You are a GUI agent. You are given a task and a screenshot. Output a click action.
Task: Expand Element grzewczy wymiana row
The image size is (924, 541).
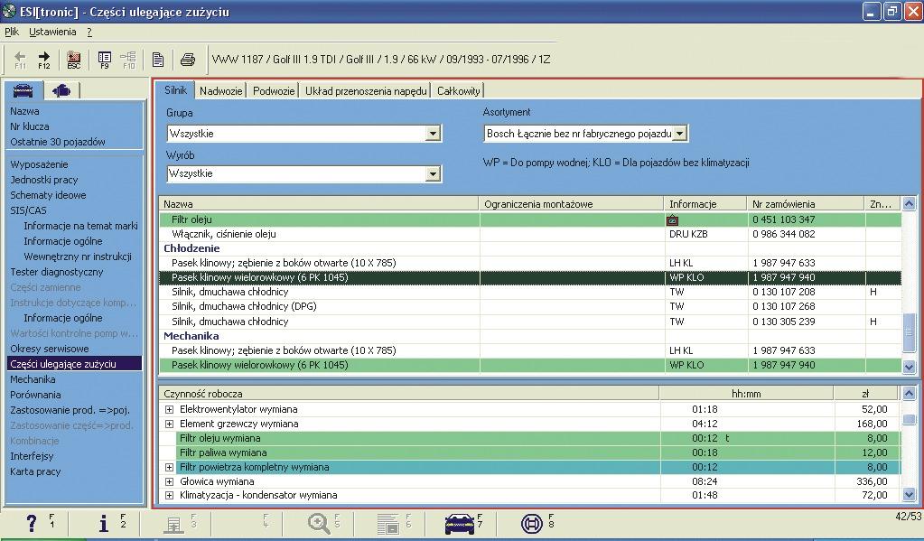click(x=169, y=424)
